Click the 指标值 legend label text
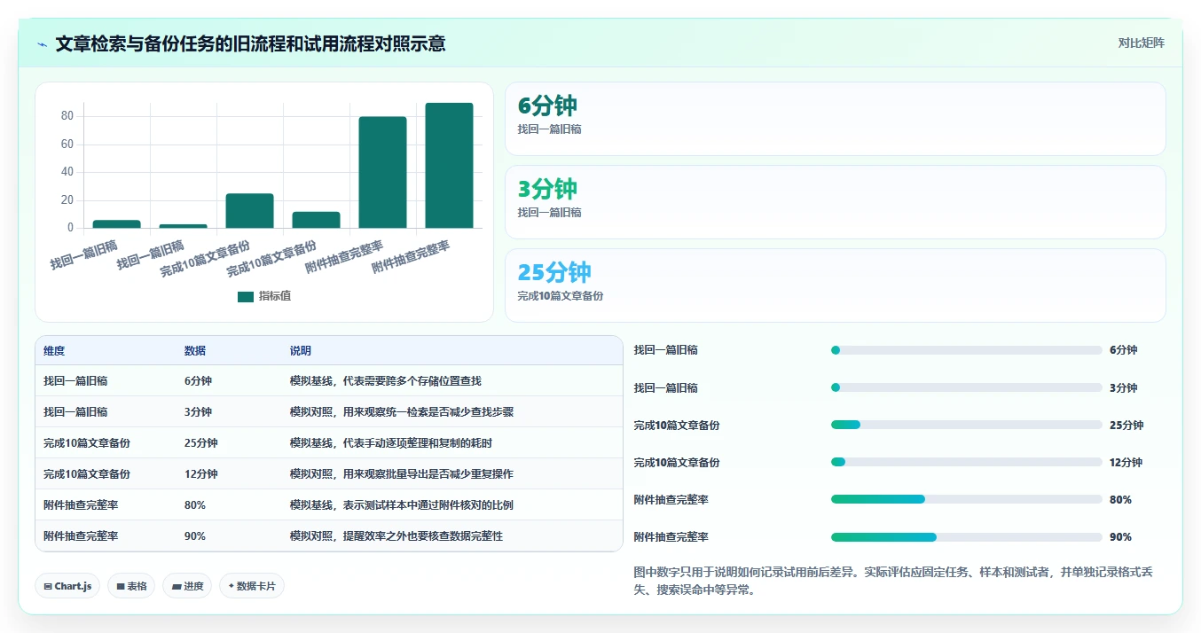Image resolution: width=1201 pixels, height=633 pixels. 274,296
